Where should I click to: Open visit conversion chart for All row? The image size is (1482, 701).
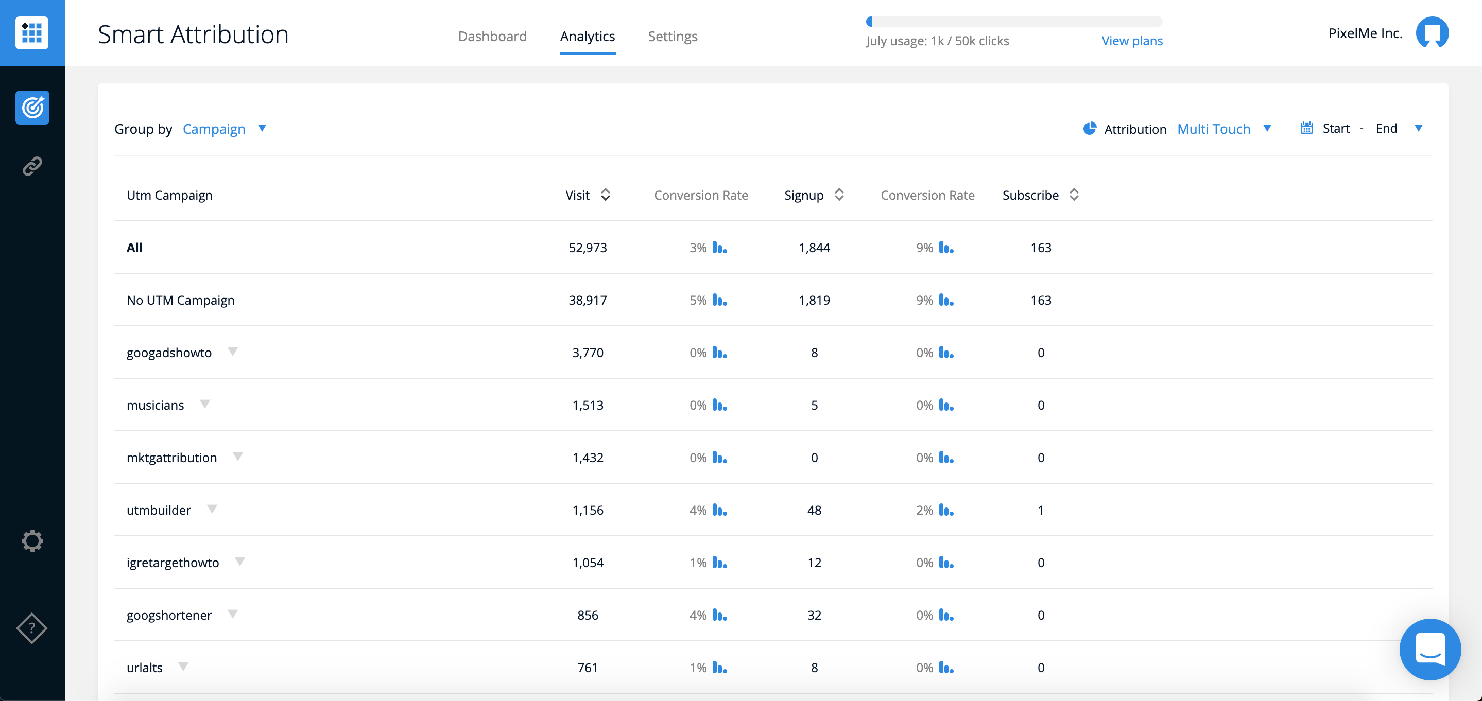pos(720,247)
